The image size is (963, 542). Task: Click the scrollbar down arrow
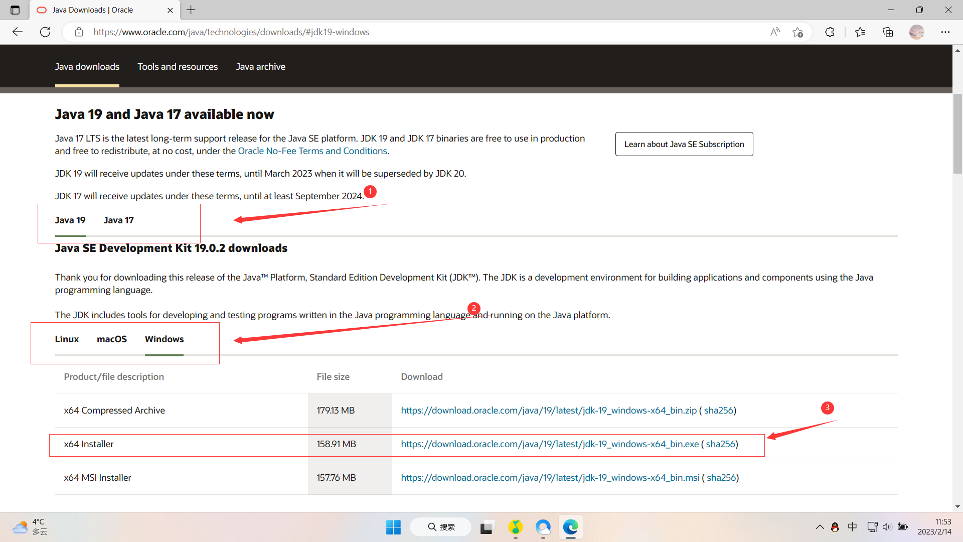click(x=957, y=507)
